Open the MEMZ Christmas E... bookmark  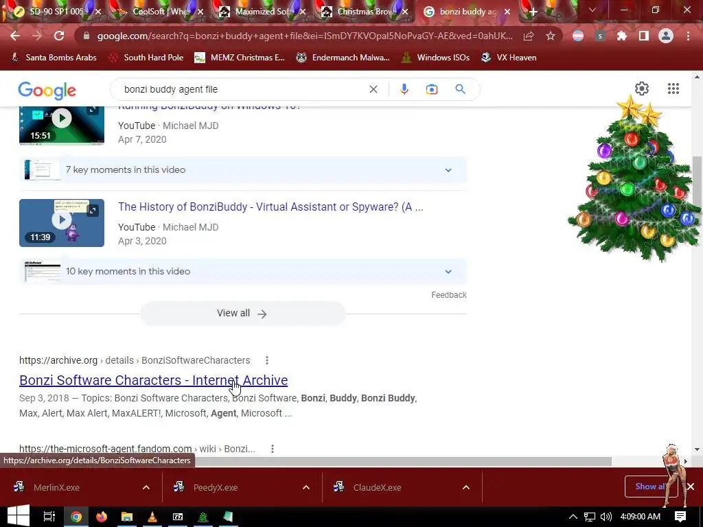[240, 58]
